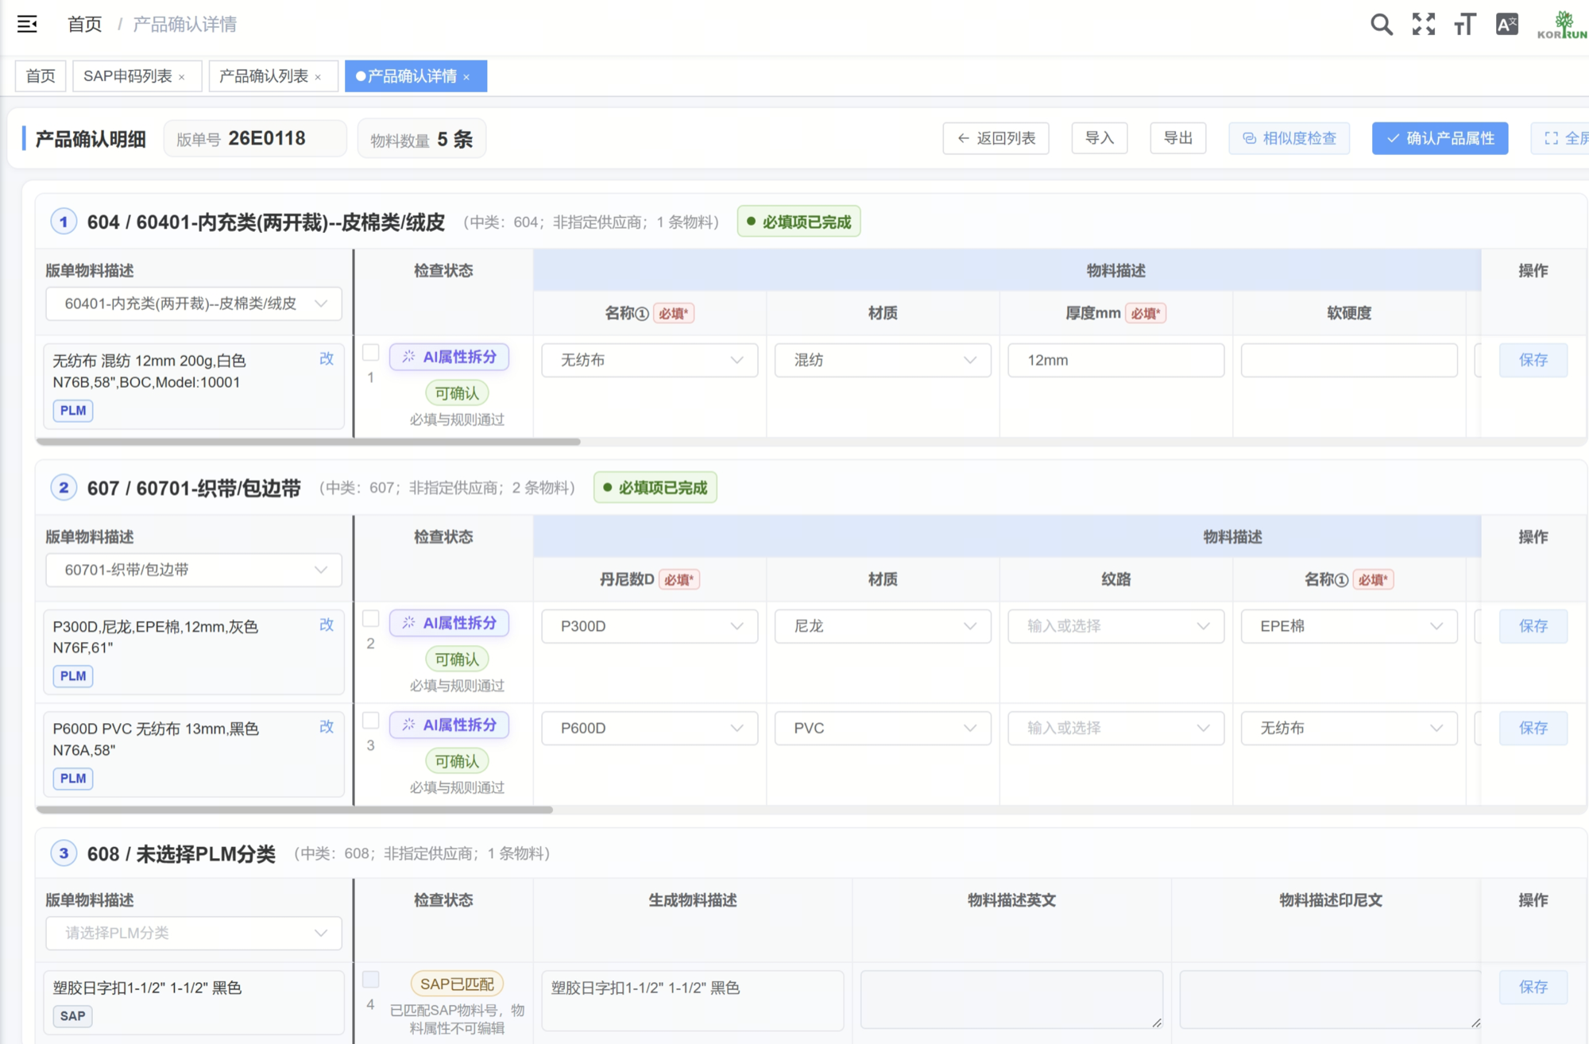The image size is (1589, 1044).
Task: Click the 改 edit icon for P600D PVC material
Action: [327, 727]
